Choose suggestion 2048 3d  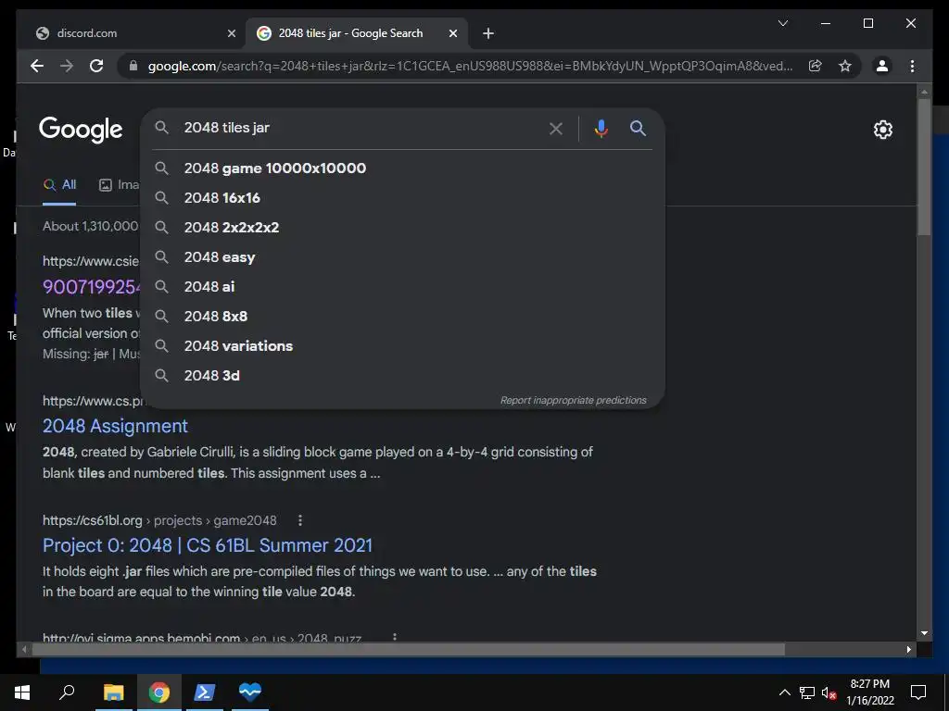click(402, 376)
